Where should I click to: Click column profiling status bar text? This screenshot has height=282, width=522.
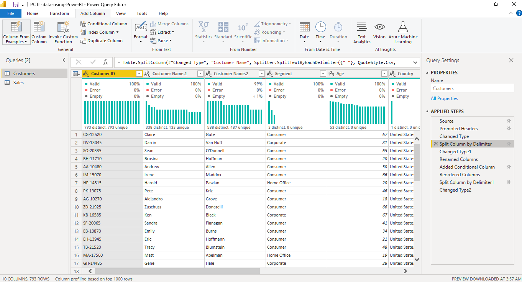tap(94, 279)
